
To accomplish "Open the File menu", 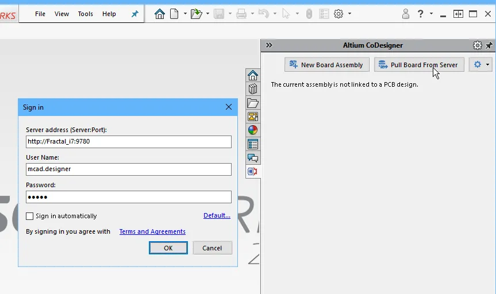I will pos(40,14).
